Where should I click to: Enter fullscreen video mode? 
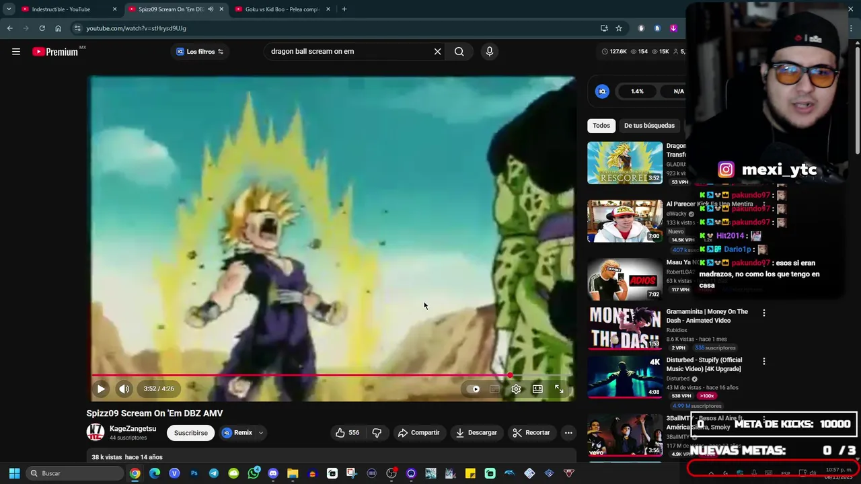[x=559, y=389]
